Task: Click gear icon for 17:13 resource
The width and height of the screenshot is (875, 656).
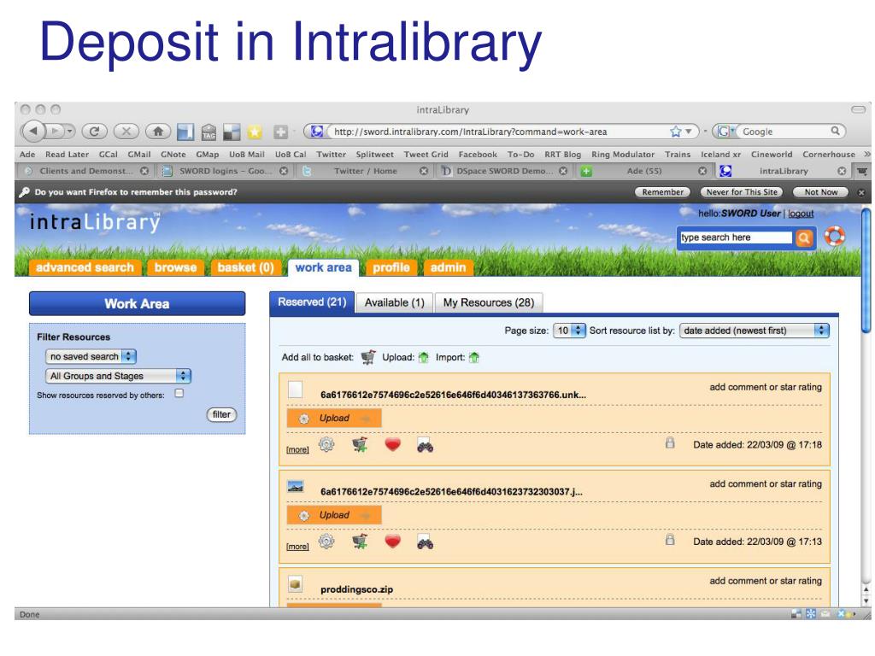Action: [x=326, y=541]
